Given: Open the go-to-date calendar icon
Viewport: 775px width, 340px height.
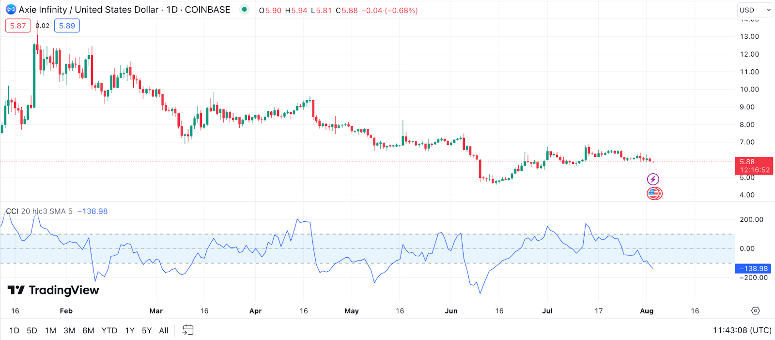Looking at the screenshot, I should [188, 330].
